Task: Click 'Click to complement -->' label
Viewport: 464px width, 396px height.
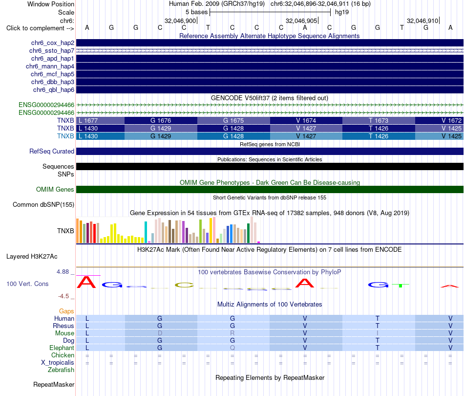Action: tap(40, 28)
